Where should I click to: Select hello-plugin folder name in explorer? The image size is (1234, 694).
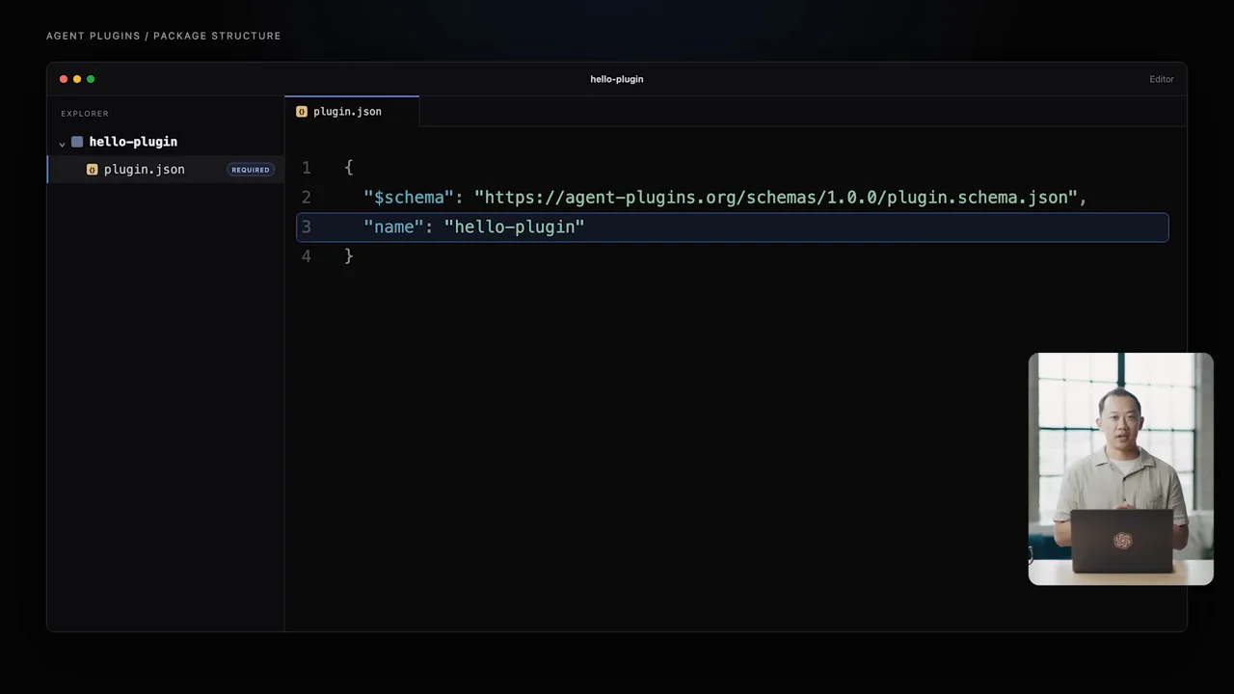133,142
